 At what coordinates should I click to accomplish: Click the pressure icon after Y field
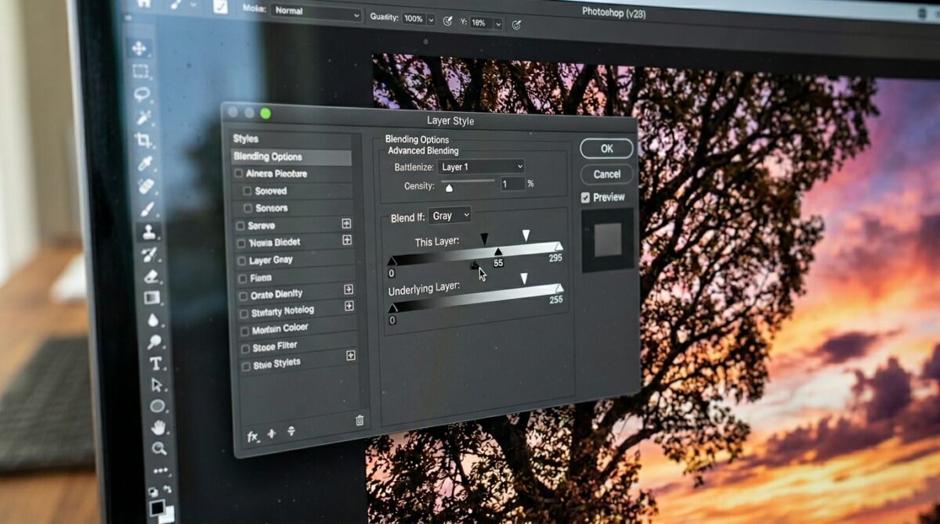pyautogui.click(x=516, y=25)
